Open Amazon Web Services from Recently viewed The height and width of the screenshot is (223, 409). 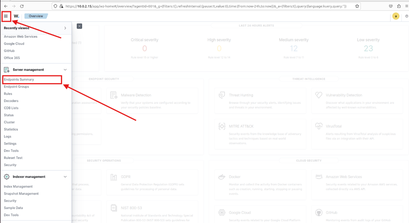pyautogui.click(x=20, y=37)
